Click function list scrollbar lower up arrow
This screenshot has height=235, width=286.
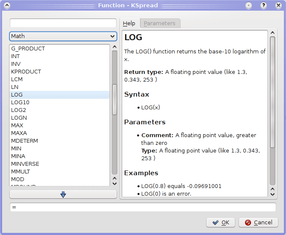[x=114, y=178]
